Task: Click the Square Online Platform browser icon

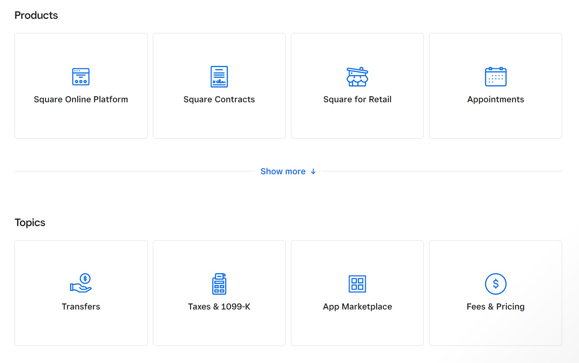Action: [81, 77]
